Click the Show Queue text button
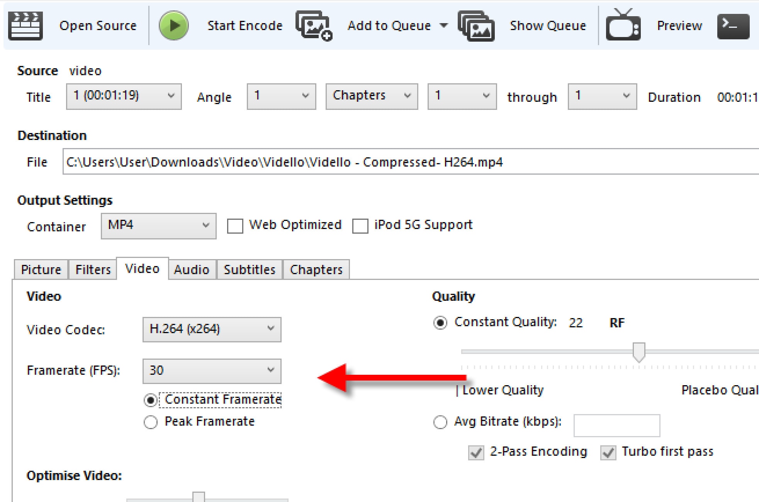The height and width of the screenshot is (502, 759). point(548,25)
